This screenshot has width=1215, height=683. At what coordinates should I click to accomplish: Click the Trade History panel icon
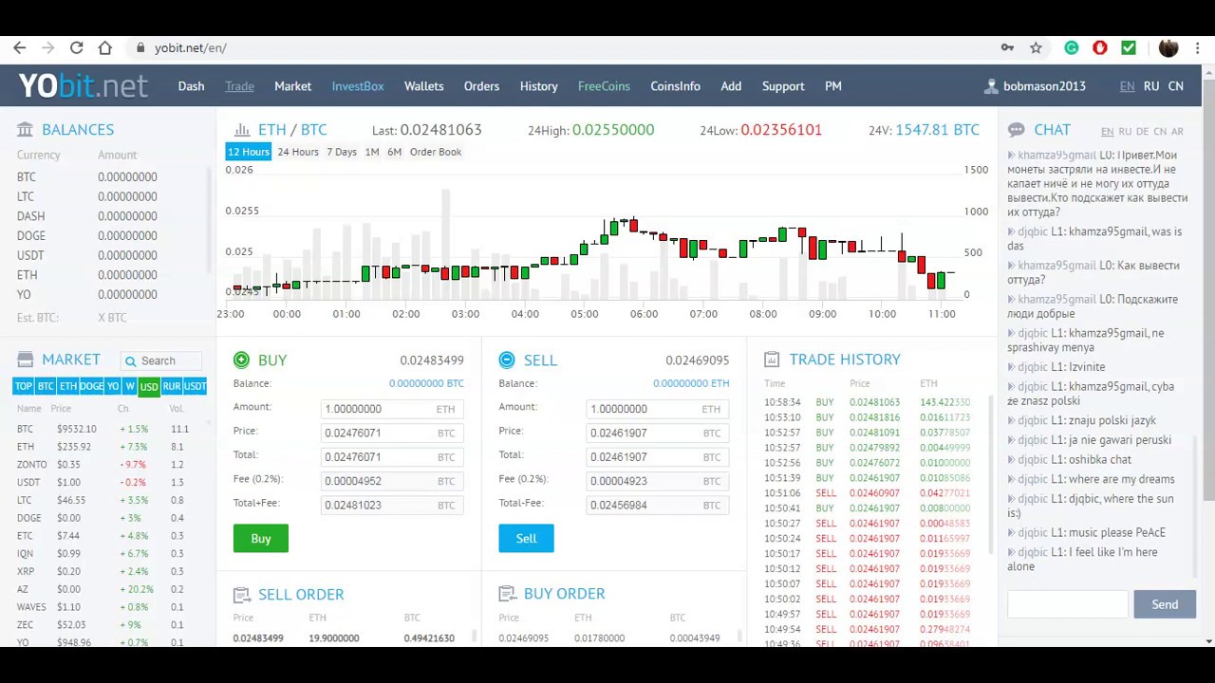tap(772, 360)
